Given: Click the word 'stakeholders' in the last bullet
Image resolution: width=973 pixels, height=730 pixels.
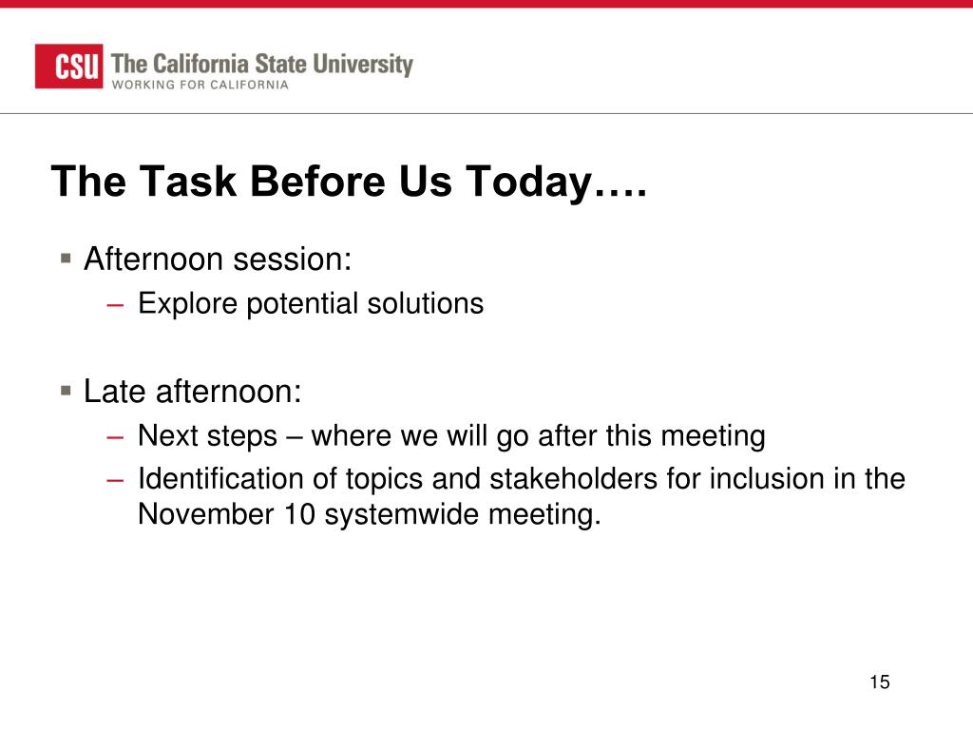Looking at the screenshot, I should pos(573,479).
